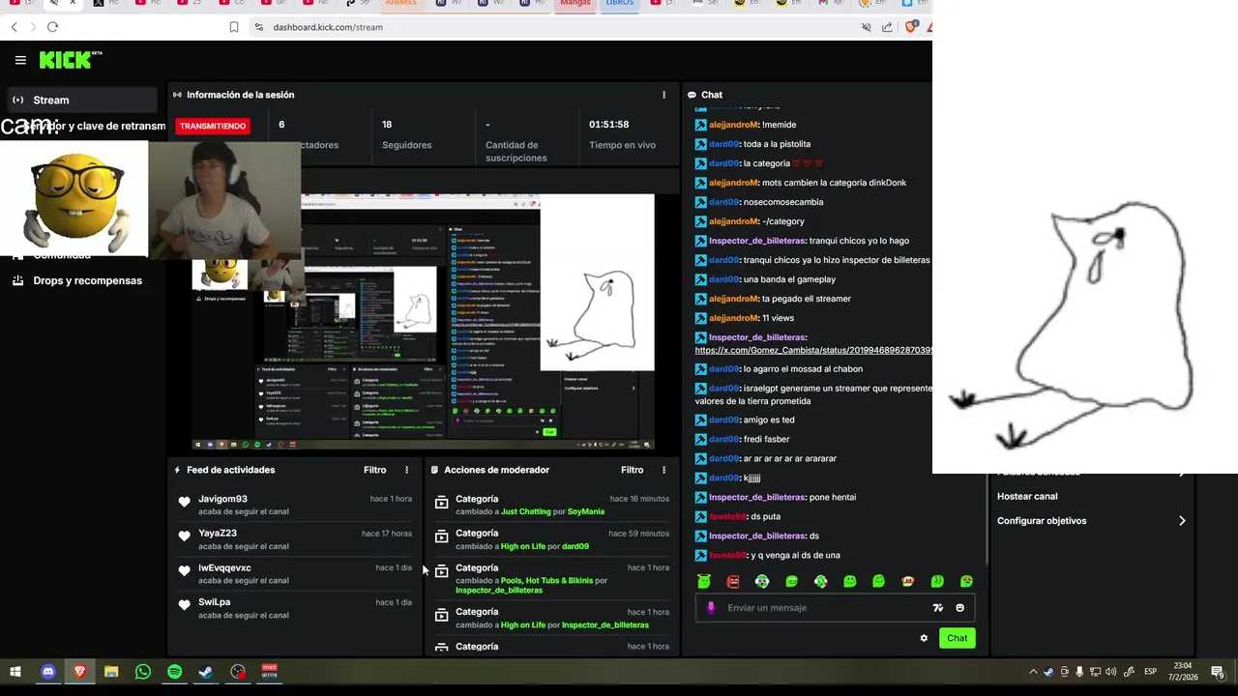Open Steam from the taskbar
1238x696 pixels.
pos(206,672)
